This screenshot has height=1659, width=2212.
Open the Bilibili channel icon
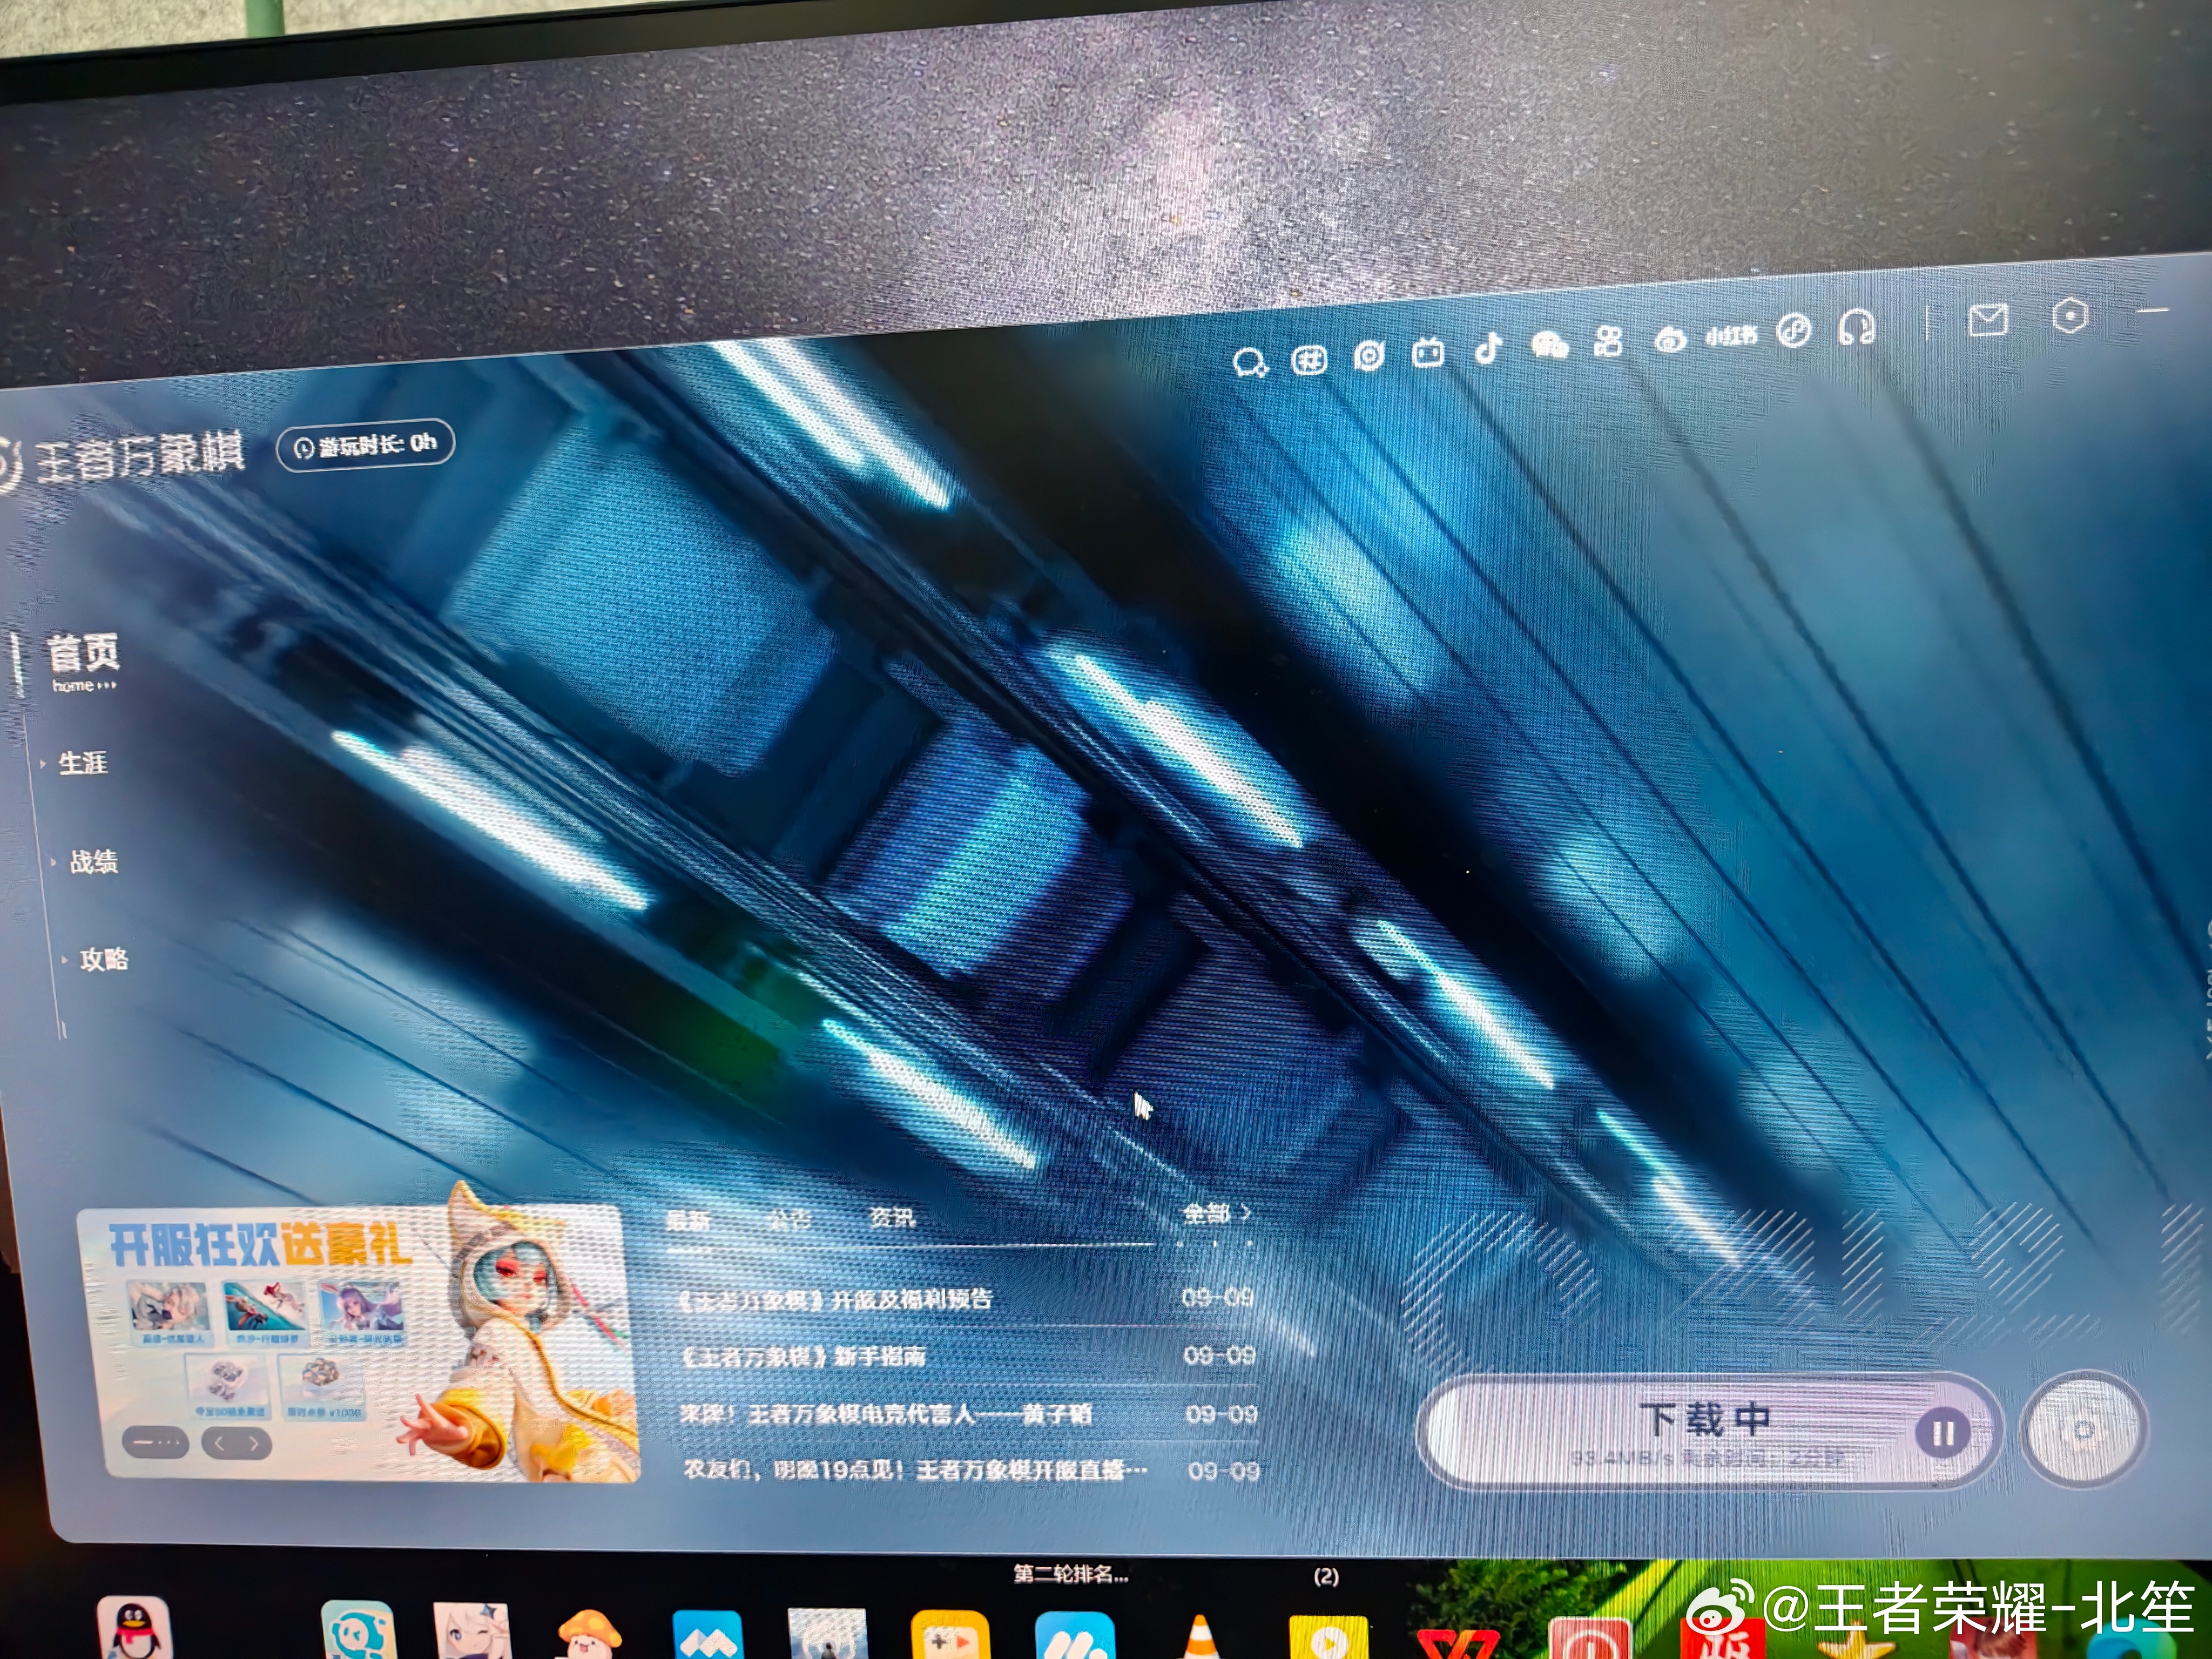[1428, 353]
